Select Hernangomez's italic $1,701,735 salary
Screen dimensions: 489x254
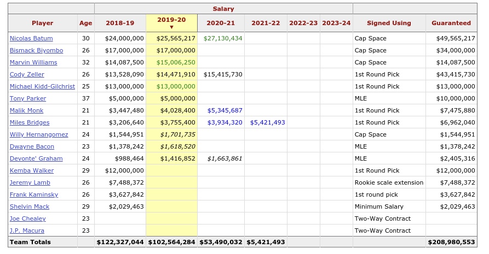(178, 134)
